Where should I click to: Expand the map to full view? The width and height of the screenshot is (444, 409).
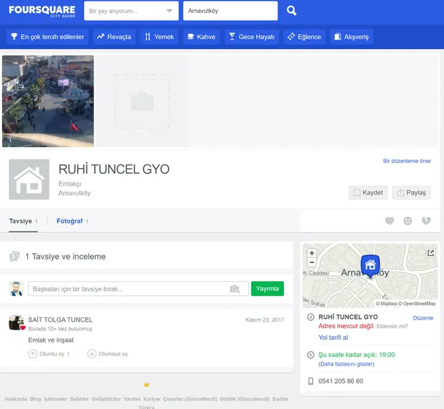[x=430, y=253]
